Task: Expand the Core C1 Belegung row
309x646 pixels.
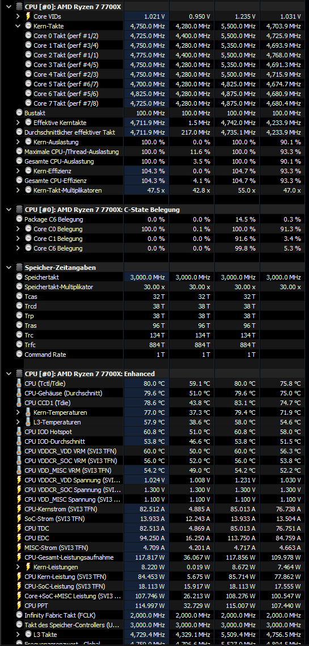Action: (x=18, y=239)
